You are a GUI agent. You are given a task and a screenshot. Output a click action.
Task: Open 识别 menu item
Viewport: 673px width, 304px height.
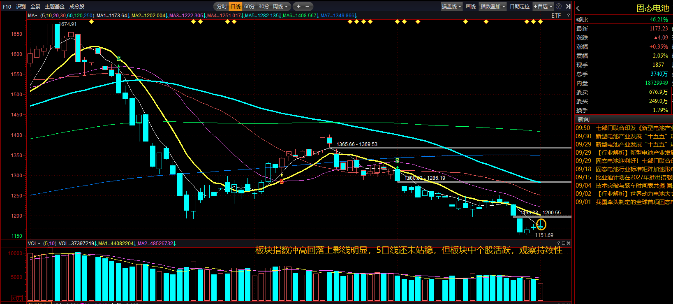21,7
